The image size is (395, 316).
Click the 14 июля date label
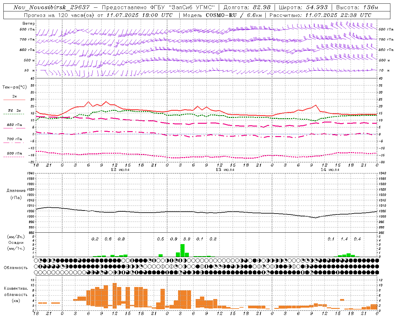coord(330,170)
